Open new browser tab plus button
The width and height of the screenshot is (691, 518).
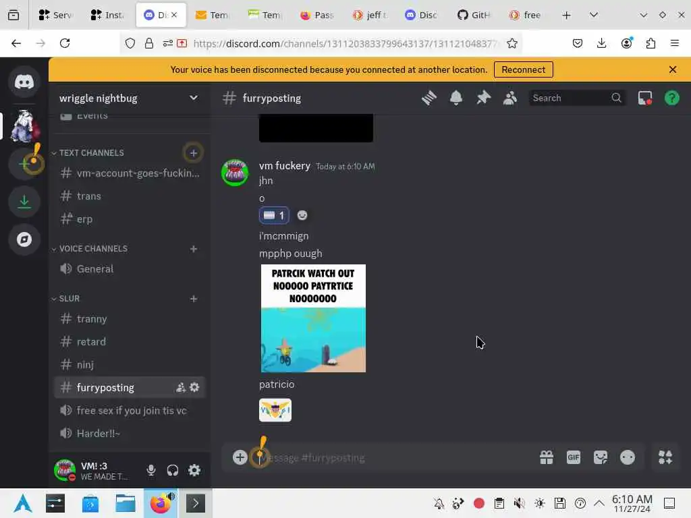coord(566,15)
